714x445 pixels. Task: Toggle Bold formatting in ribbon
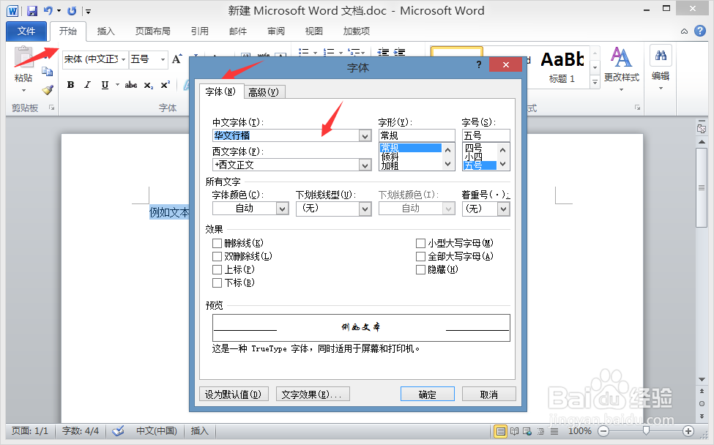pos(70,85)
